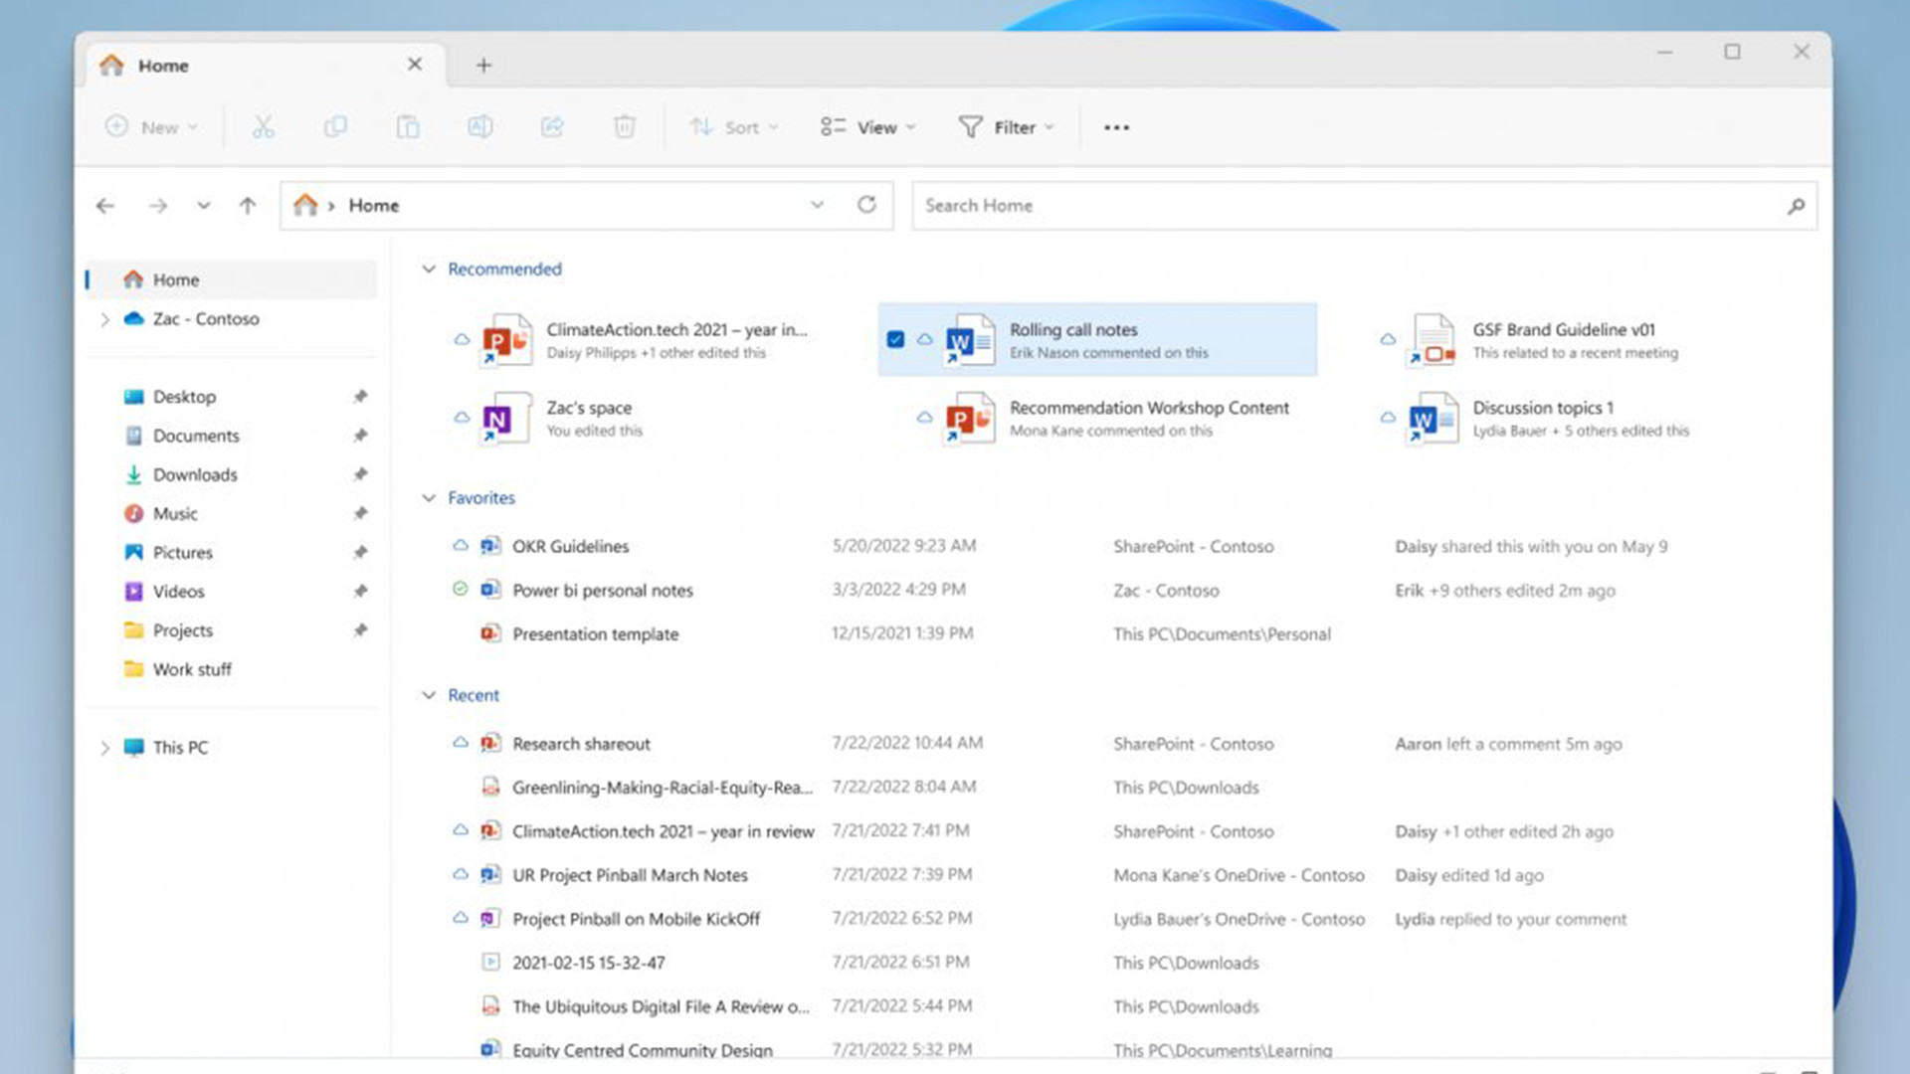Image resolution: width=1910 pixels, height=1074 pixels.
Task: Select Rolling call notes recommended file
Action: 1095,338
